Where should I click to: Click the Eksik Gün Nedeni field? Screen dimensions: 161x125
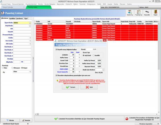coord(99,70)
